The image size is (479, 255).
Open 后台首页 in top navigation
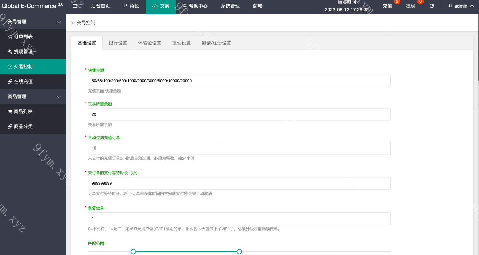[x=101, y=6]
